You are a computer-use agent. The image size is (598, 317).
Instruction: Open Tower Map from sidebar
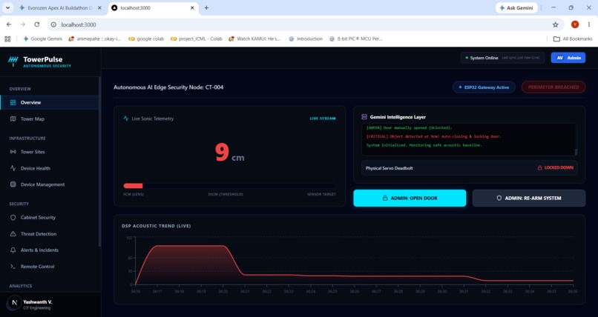tap(50, 119)
